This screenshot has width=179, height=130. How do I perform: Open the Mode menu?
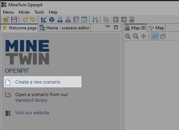(x=24, y=12)
